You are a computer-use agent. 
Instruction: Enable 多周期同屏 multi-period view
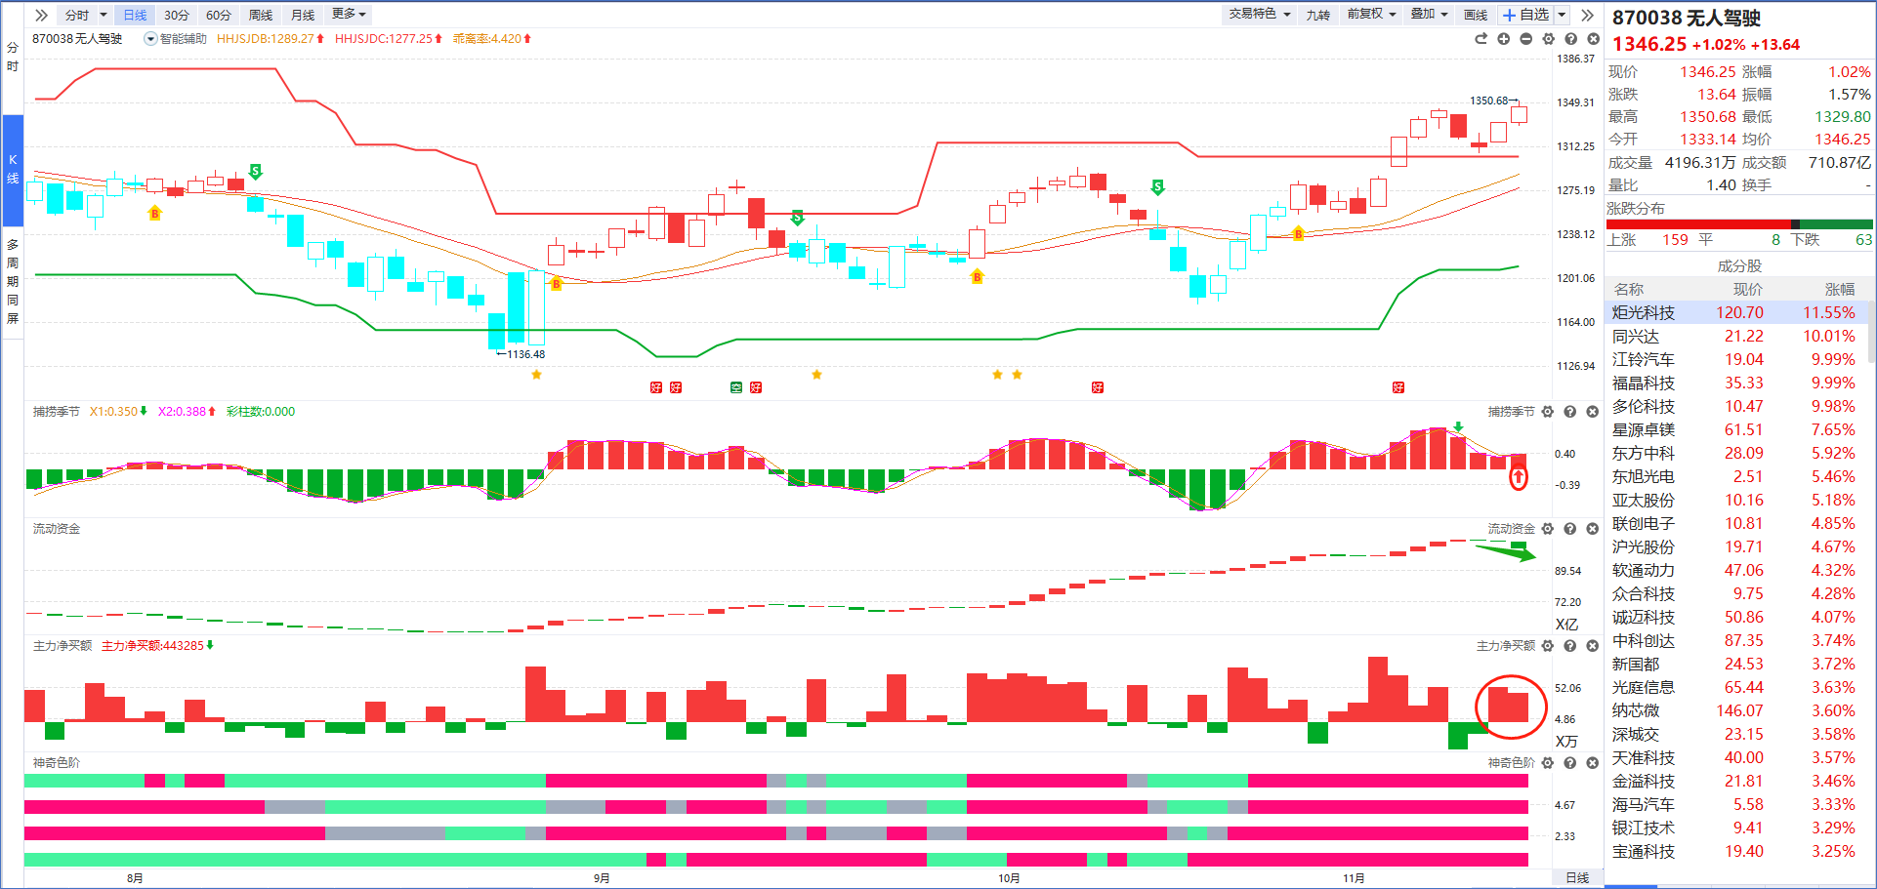tap(12, 281)
